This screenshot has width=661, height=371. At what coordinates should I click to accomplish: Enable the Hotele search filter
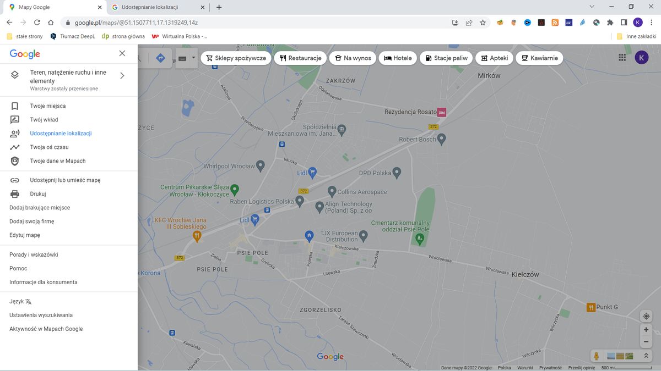click(398, 57)
